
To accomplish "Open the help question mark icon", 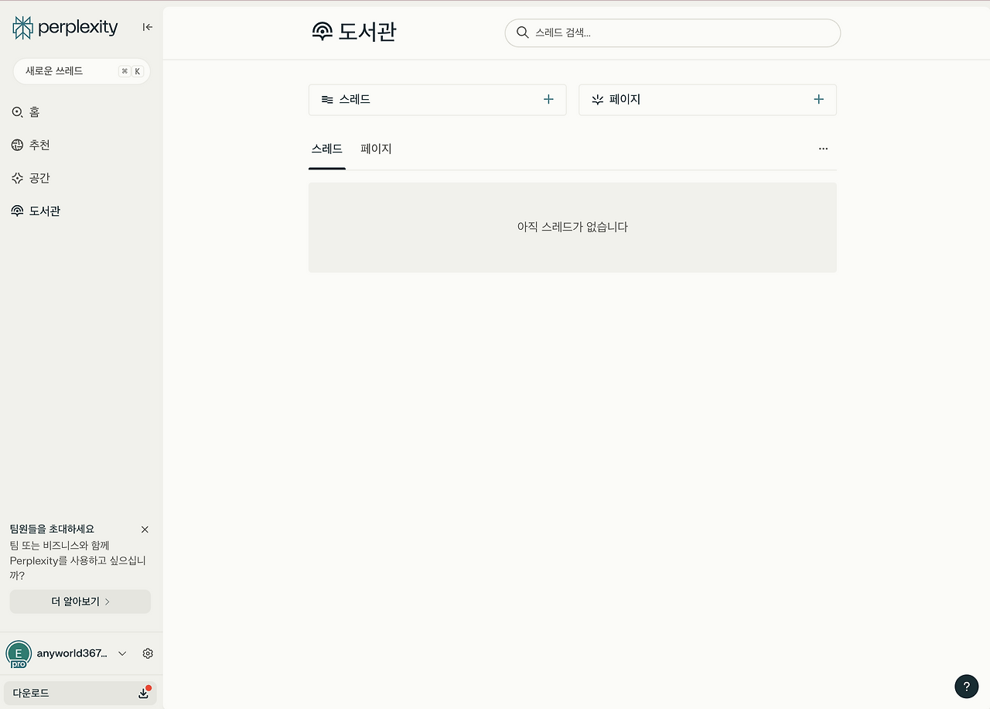I will pyautogui.click(x=966, y=687).
